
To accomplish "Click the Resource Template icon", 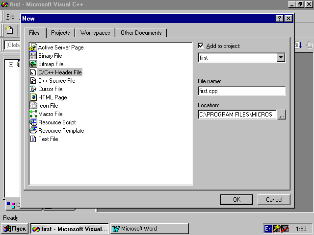I will point(33,131).
